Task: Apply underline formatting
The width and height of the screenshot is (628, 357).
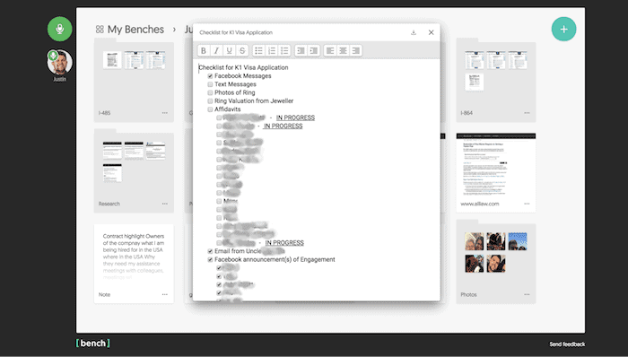Action: point(230,50)
